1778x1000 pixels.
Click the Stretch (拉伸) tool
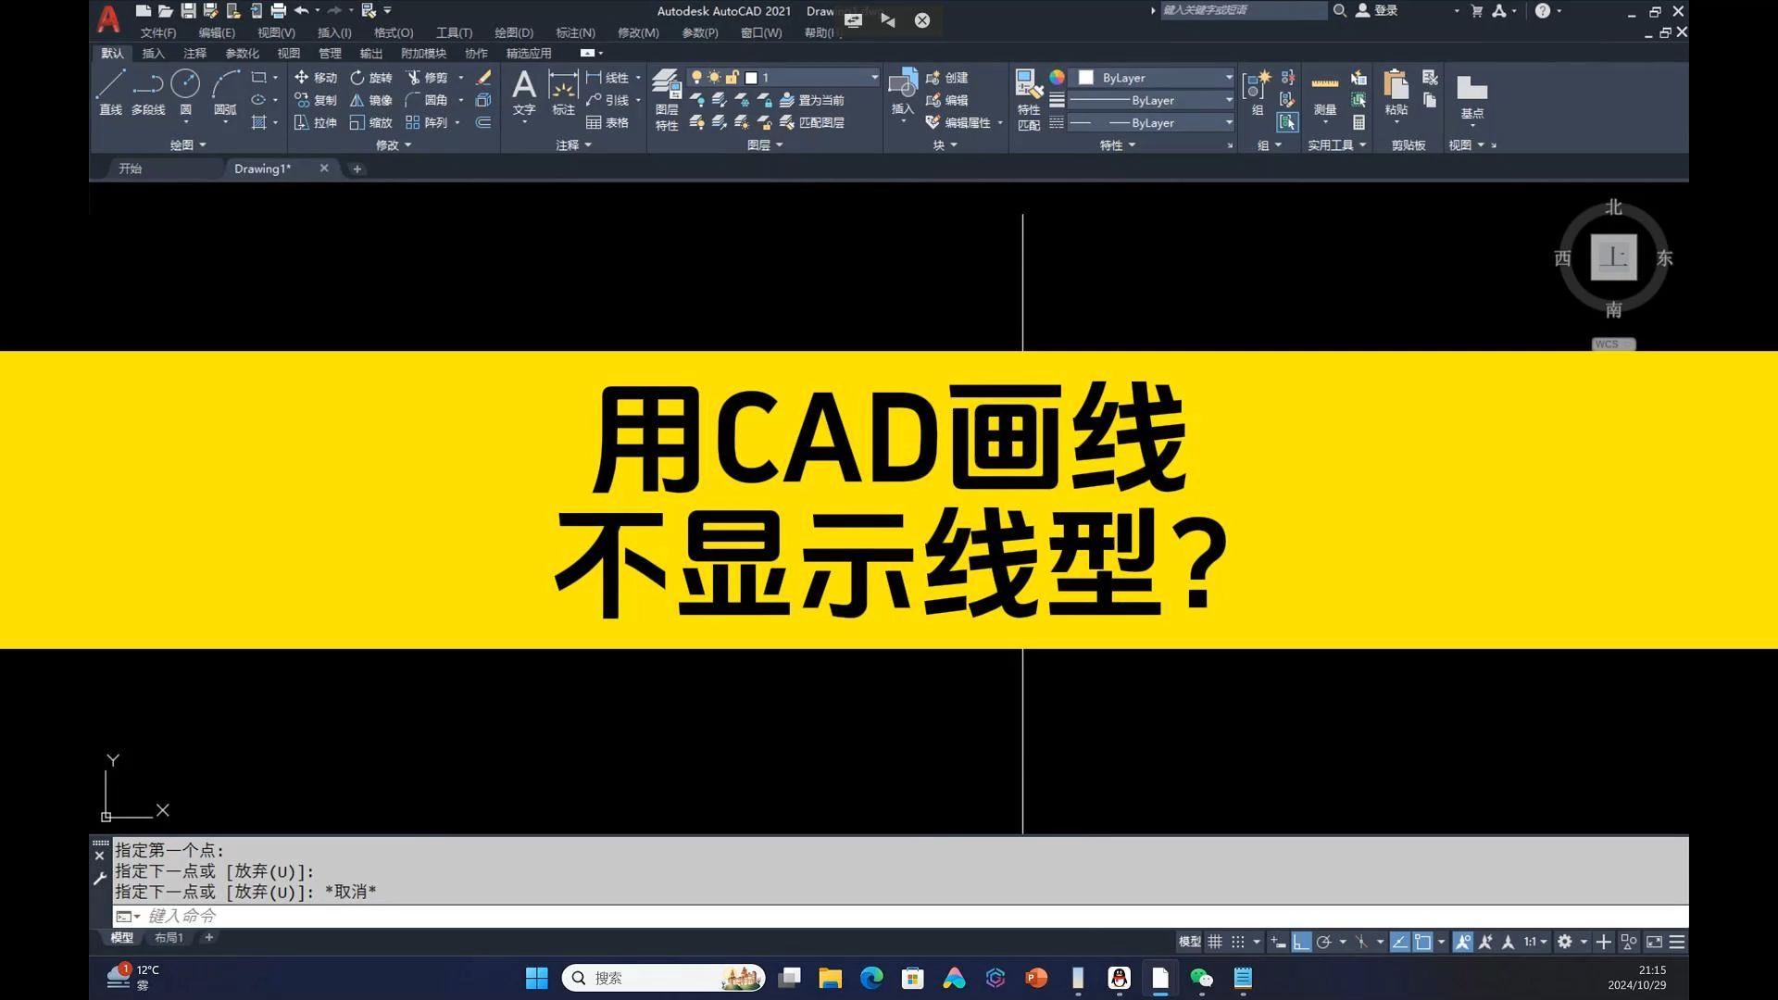(316, 122)
